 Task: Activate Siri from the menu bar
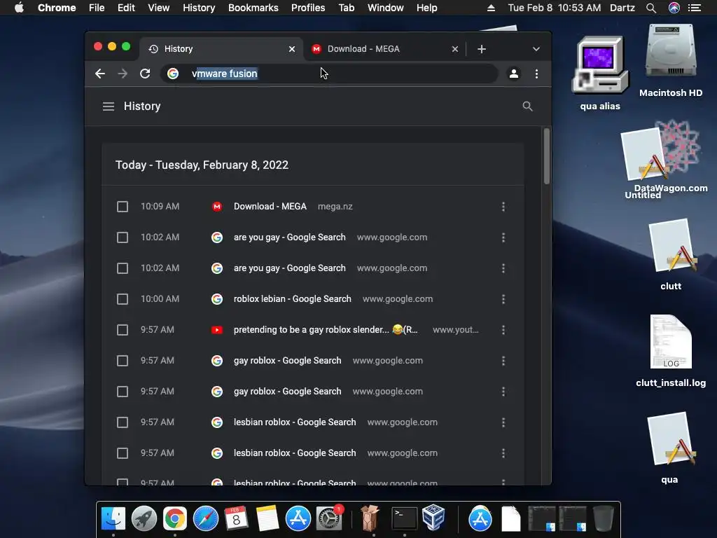coord(674,8)
